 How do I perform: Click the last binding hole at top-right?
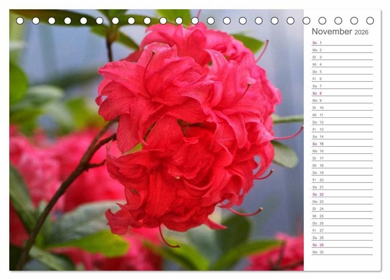click(x=370, y=20)
